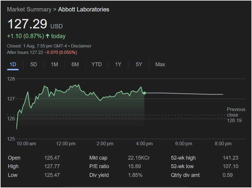Click the green up arrow icon

tap(47, 36)
